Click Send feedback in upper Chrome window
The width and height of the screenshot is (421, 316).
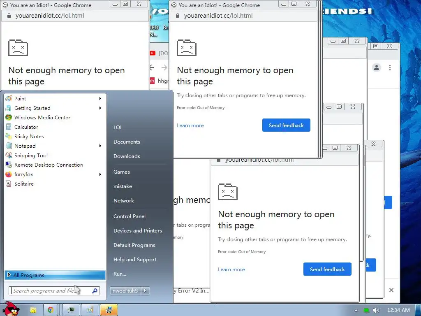pos(286,125)
